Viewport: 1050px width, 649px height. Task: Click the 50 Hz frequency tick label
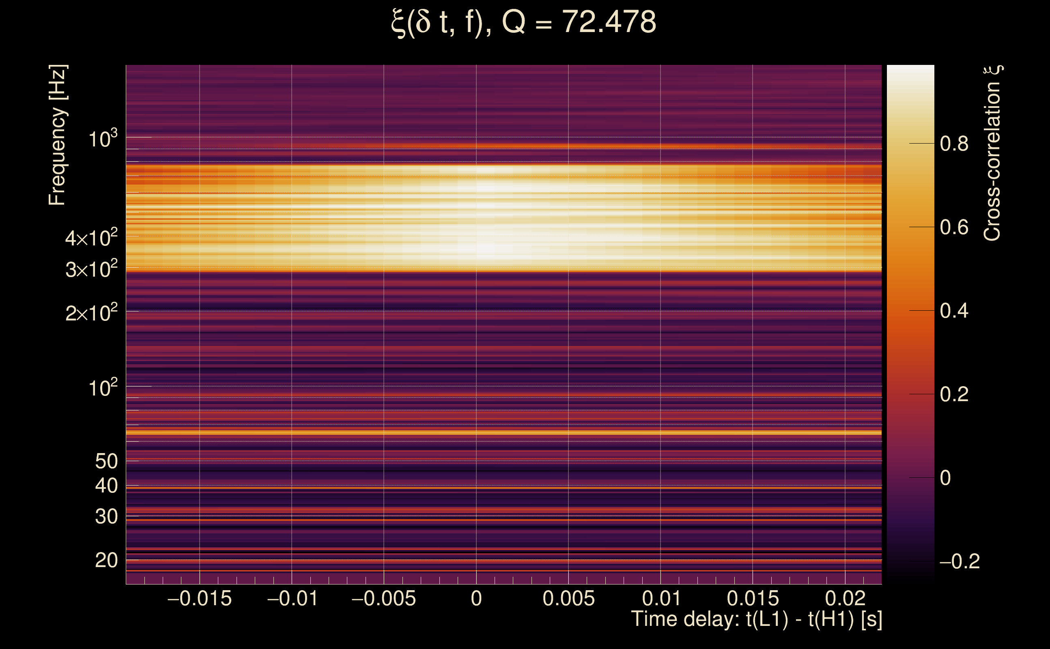coord(106,462)
